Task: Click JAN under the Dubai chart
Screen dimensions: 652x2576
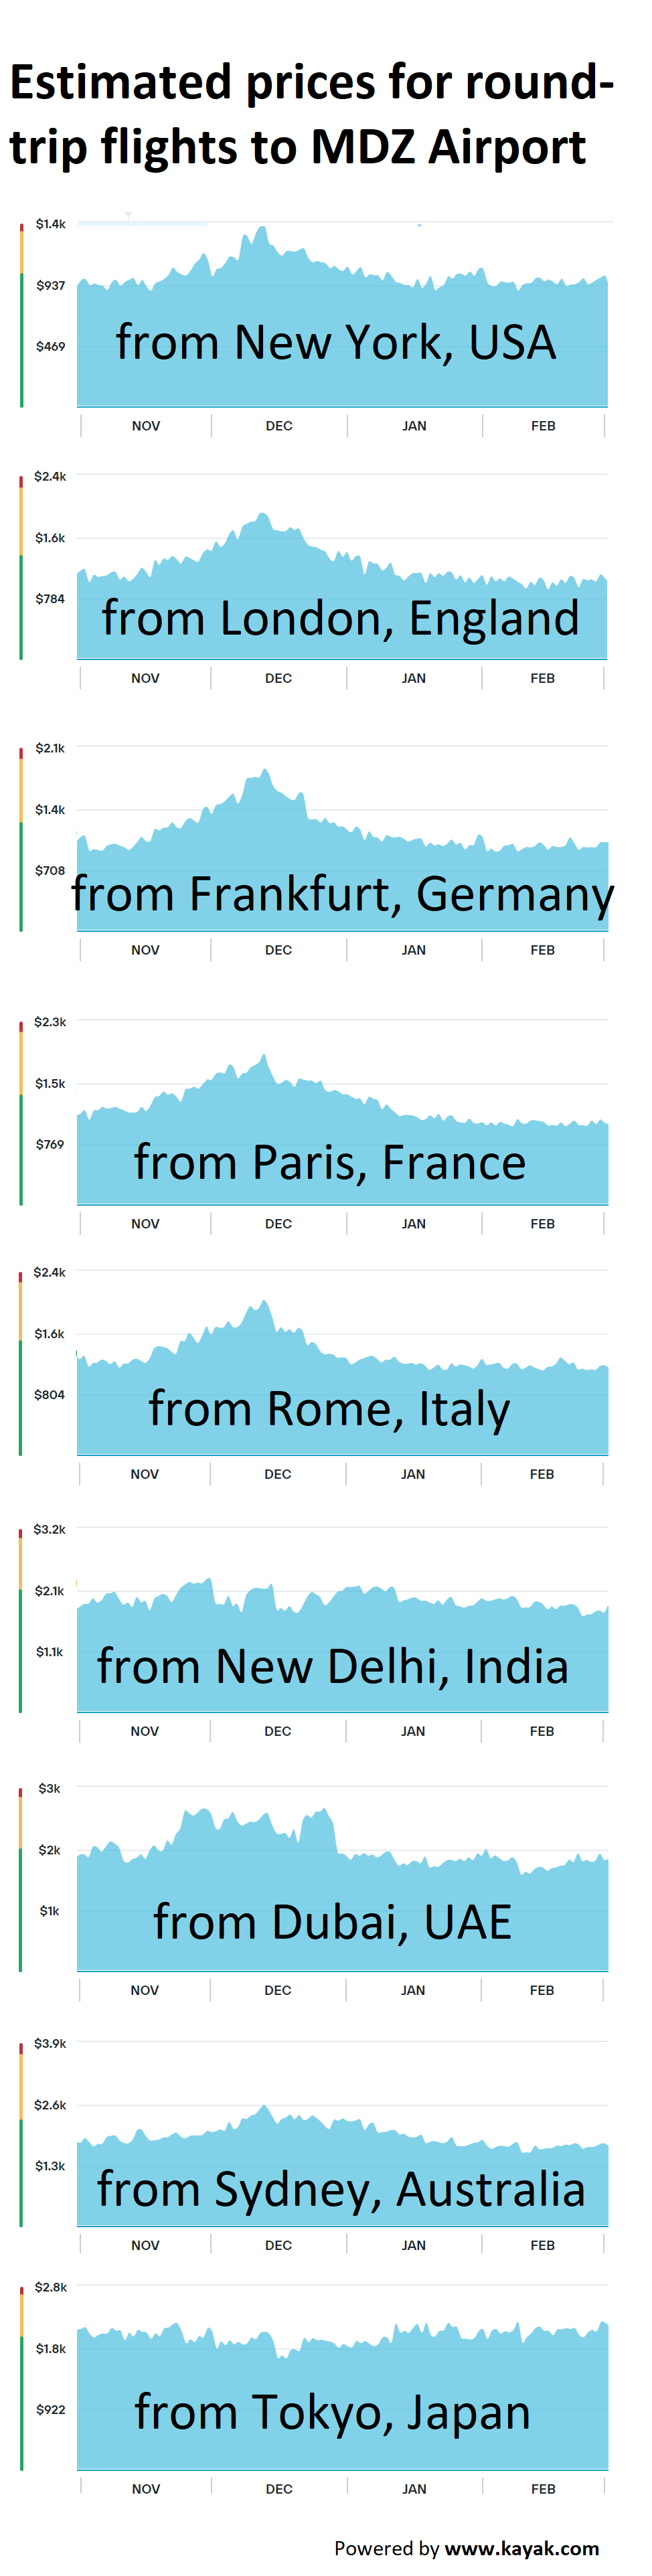Action: [x=413, y=1990]
